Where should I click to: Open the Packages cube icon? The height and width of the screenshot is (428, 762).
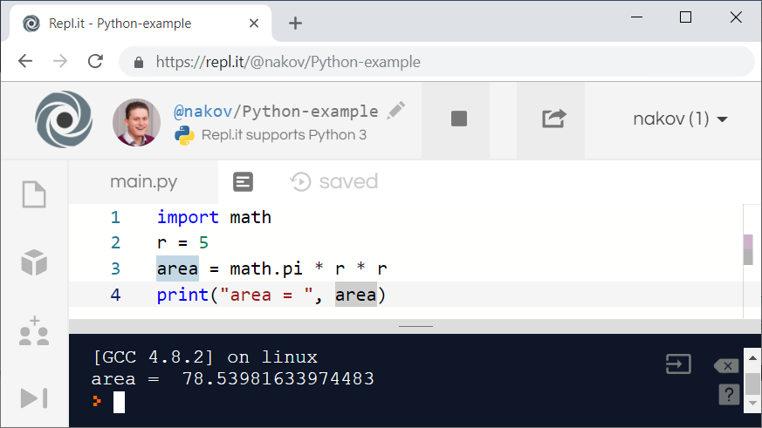pyautogui.click(x=34, y=262)
